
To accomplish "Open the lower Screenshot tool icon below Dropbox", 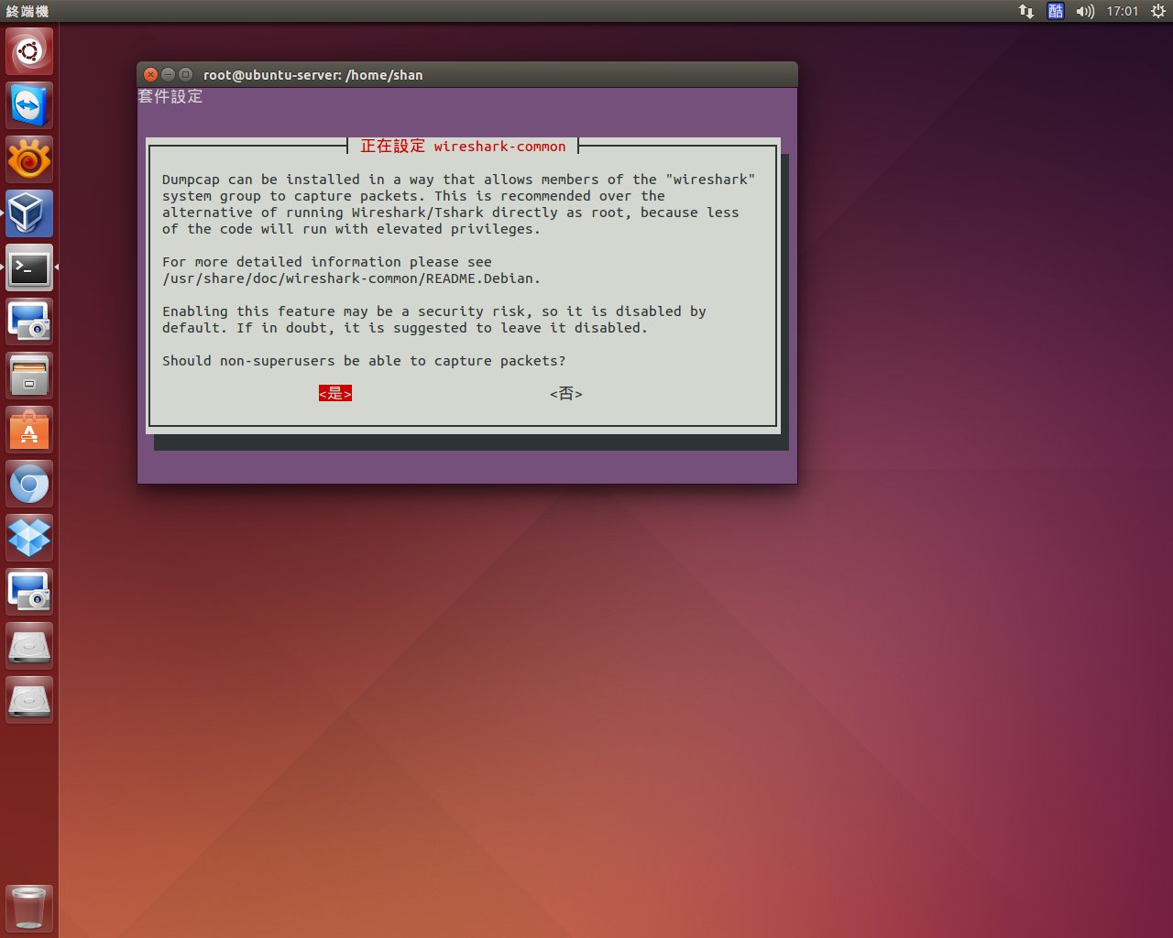I will click(29, 592).
